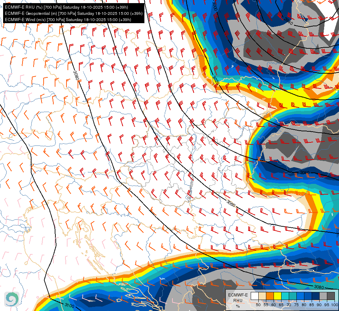
Task: Click the legend tick value 95
Action: 327,305
